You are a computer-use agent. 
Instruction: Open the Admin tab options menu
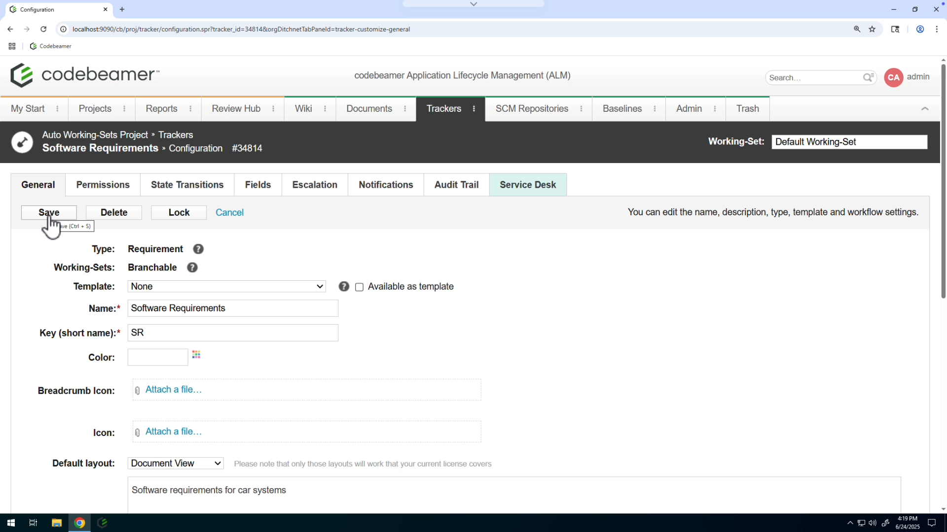(x=715, y=109)
